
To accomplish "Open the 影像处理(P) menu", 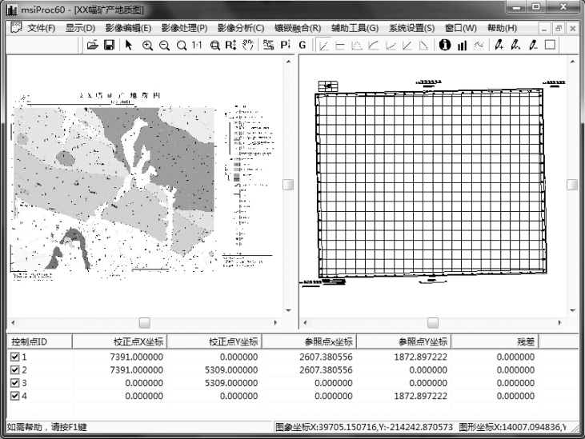I will pos(184,28).
